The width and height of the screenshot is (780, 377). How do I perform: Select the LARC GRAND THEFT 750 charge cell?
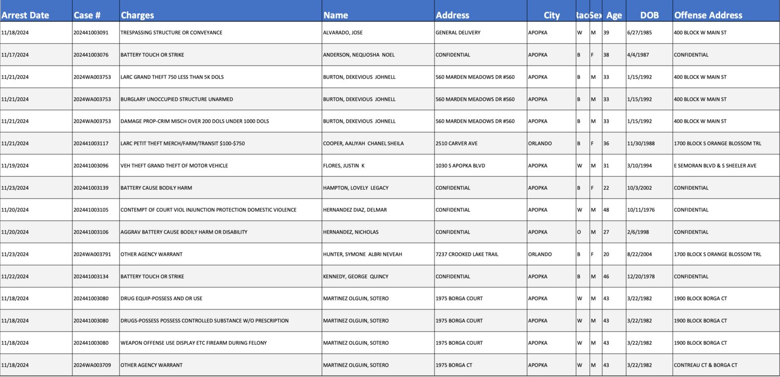(x=221, y=77)
